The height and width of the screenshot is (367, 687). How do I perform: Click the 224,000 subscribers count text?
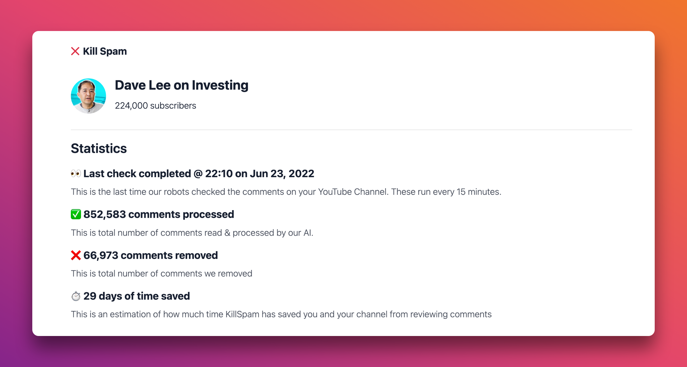155,106
